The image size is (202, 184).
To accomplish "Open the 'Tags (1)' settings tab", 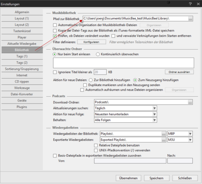I will click(x=22, y=56).
